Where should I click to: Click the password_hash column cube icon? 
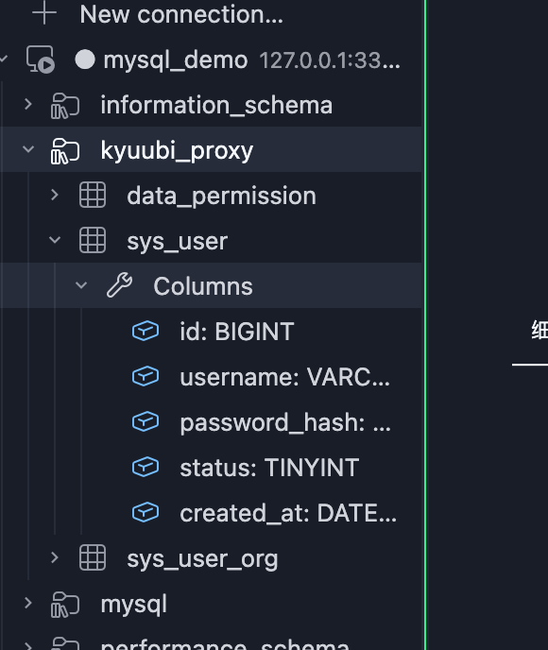pyautogui.click(x=146, y=421)
